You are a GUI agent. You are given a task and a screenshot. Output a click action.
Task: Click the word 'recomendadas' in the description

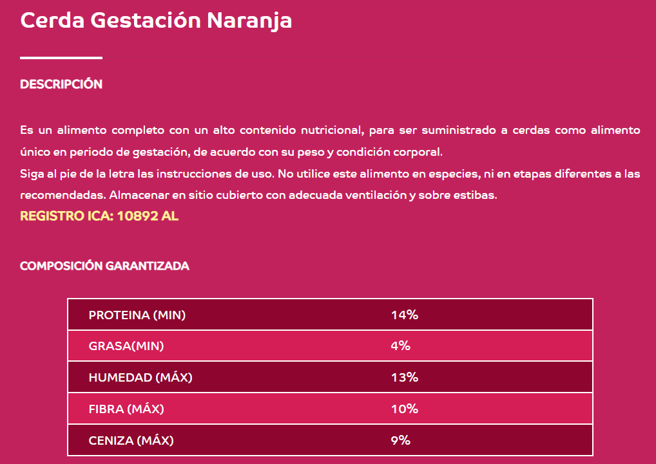[x=63, y=195]
